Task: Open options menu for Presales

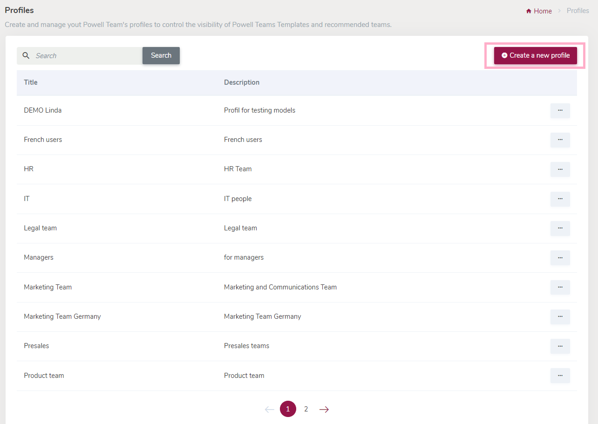Action: [560, 346]
